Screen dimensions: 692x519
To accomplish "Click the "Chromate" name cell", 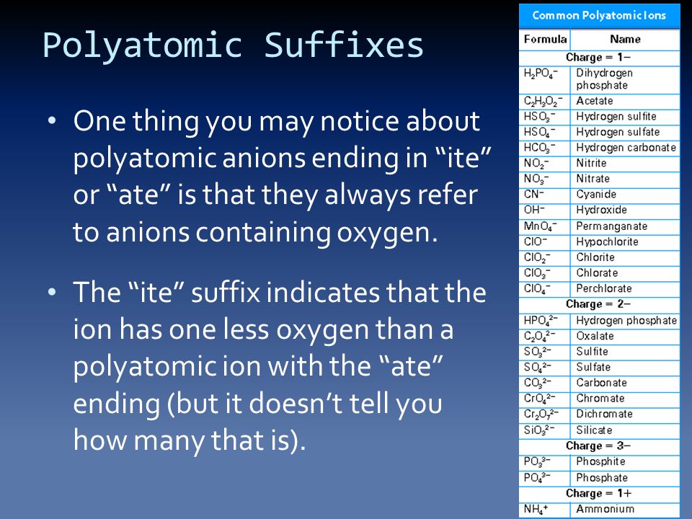I will click(x=625, y=399).
